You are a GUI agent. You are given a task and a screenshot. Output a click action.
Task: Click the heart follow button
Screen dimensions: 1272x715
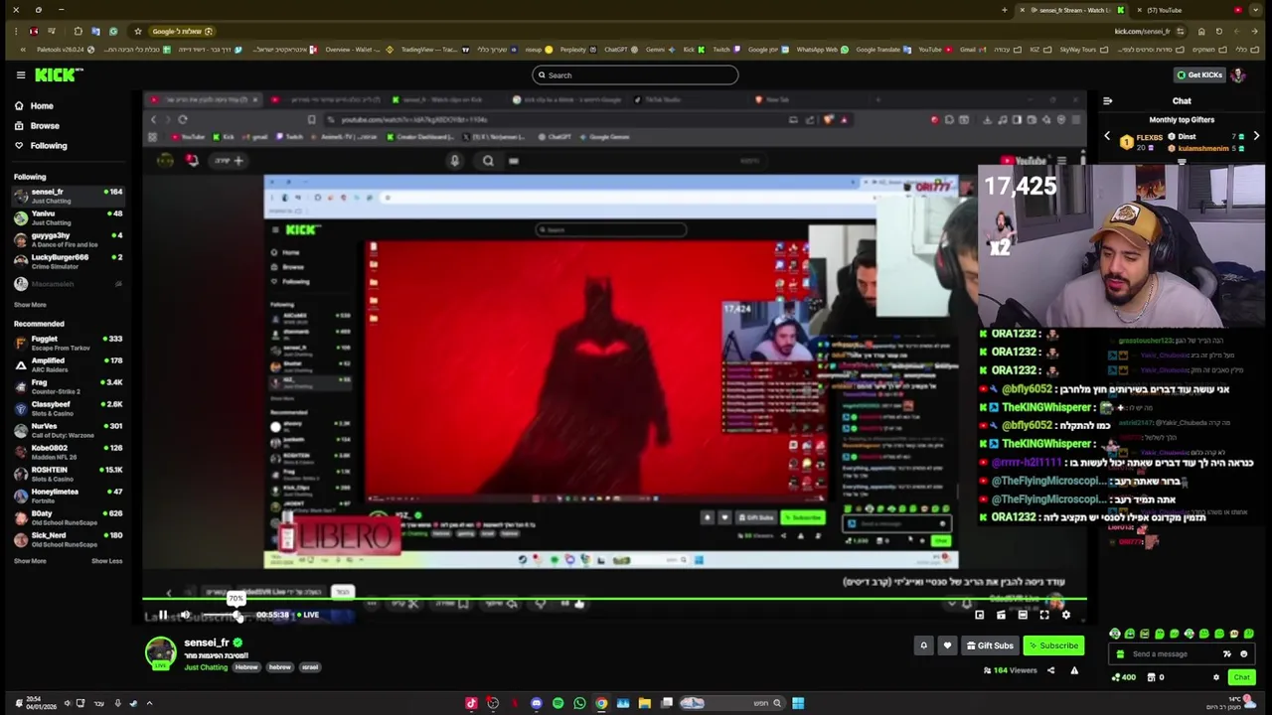(947, 645)
